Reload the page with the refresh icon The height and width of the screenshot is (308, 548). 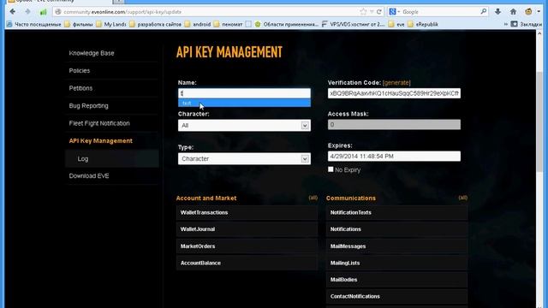[x=378, y=12]
